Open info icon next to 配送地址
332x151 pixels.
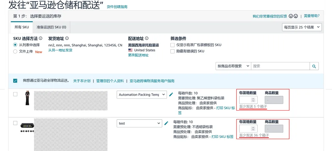tap(147, 38)
